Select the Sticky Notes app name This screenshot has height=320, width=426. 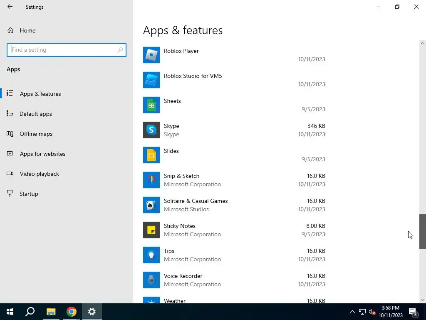(180, 226)
